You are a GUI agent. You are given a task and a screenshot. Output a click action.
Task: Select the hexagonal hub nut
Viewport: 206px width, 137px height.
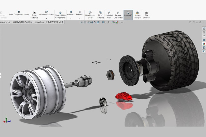[x=110, y=75]
